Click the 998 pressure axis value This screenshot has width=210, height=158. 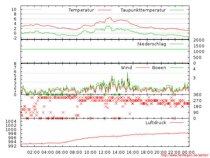(12, 134)
